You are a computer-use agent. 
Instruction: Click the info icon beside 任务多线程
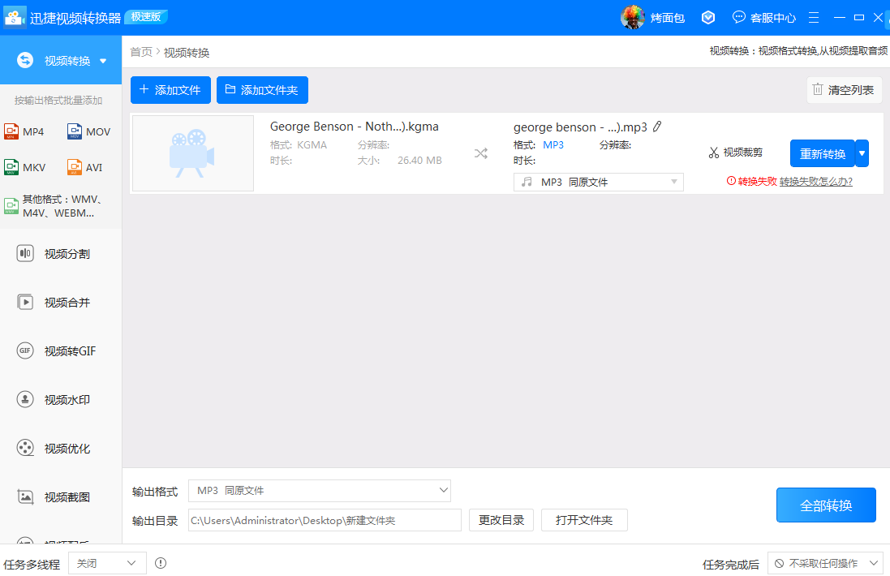(x=161, y=563)
